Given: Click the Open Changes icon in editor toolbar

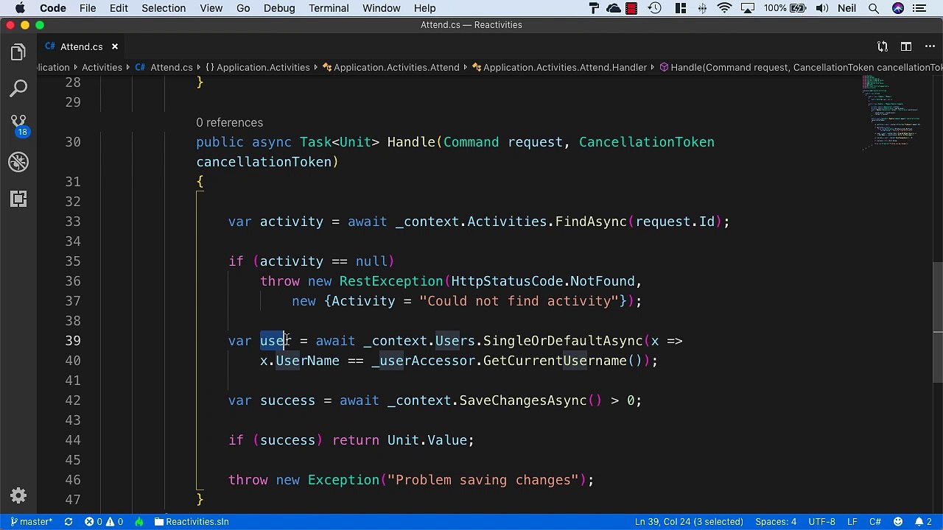Looking at the screenshot, I should point(883,46).
